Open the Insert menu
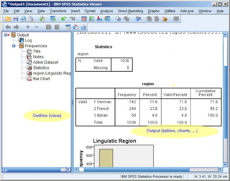The width and height of the screenshot is (230, 181). point(76,11)
